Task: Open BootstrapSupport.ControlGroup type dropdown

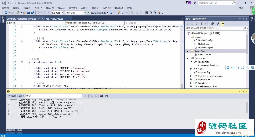Action: 123,23
